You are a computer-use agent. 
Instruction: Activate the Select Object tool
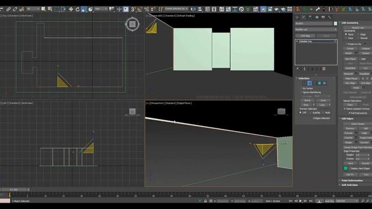[44, 9]
